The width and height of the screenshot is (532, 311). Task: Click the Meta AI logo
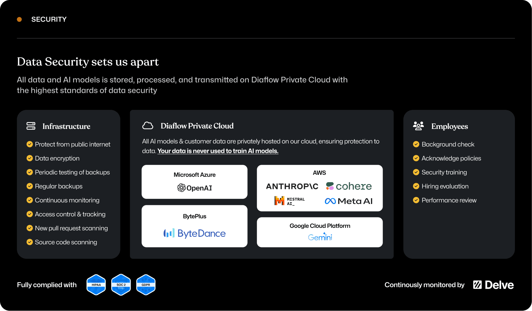pyautogui.click(x=348, y=201)
